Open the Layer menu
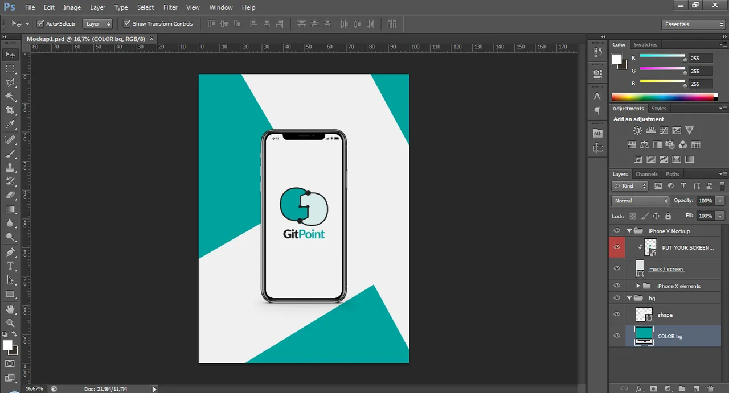 tap(97, 7)
